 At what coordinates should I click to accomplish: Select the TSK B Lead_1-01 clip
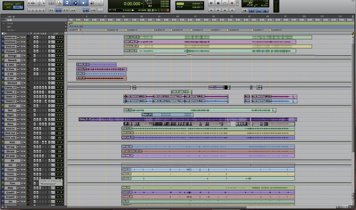point(182,92)
